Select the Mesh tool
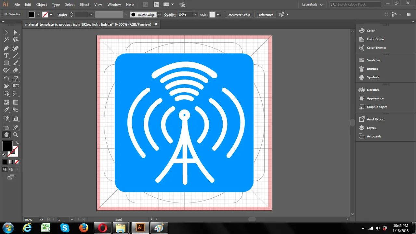Screen dimensions: 416x234 [6, 102]
